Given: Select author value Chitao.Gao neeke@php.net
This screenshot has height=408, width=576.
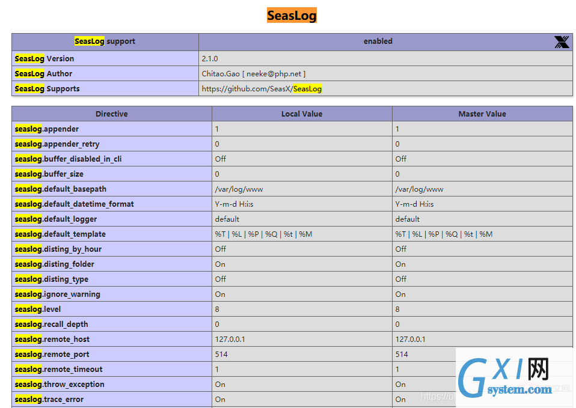Looking at the screenshot, I should 254,74.
